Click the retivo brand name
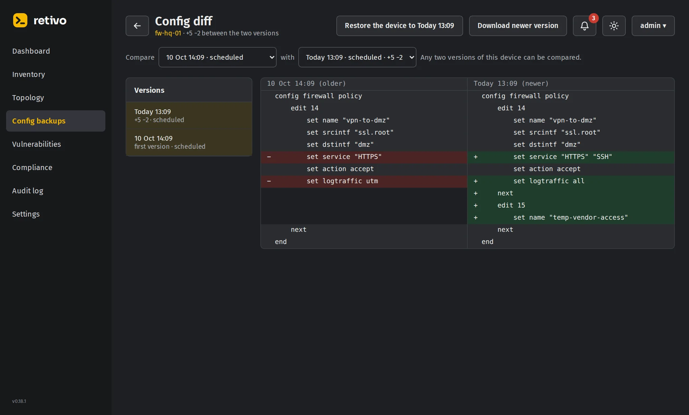 (50, 20)
